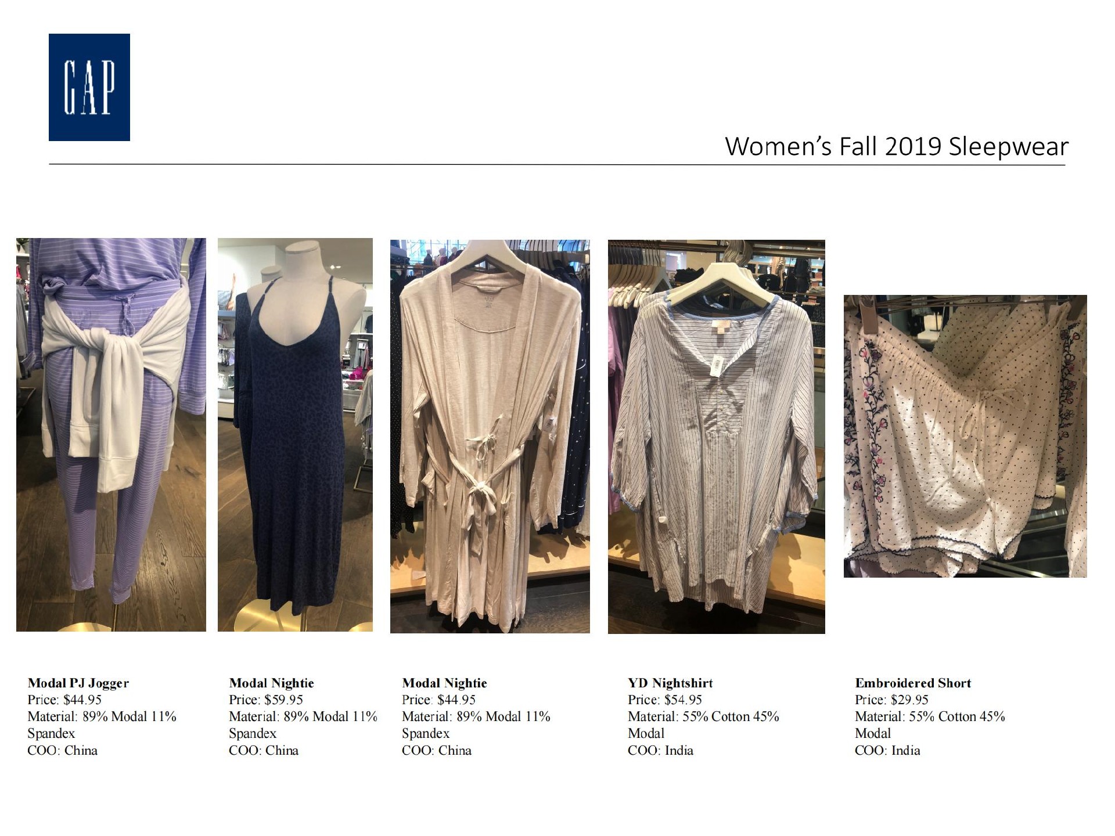Click COO: China under Modal PJ Jogger

tap(62, 751)
